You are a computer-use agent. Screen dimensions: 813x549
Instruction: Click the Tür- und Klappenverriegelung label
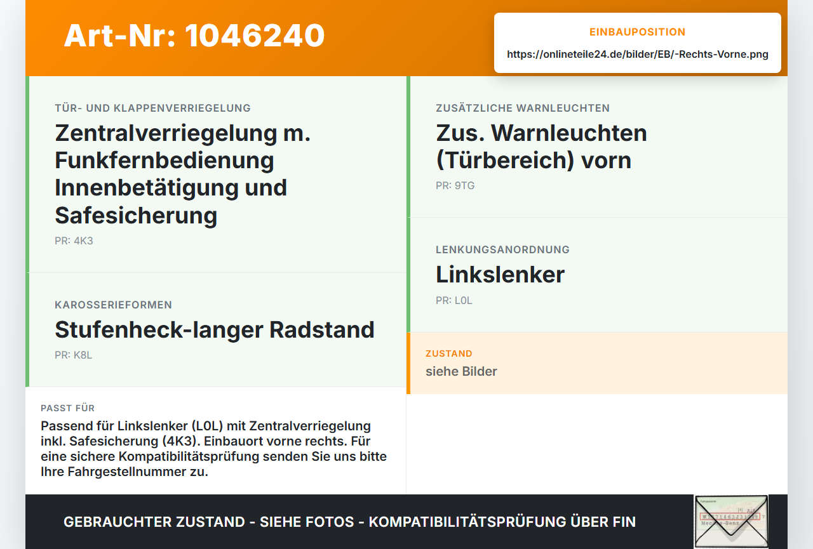coord(152,108)
